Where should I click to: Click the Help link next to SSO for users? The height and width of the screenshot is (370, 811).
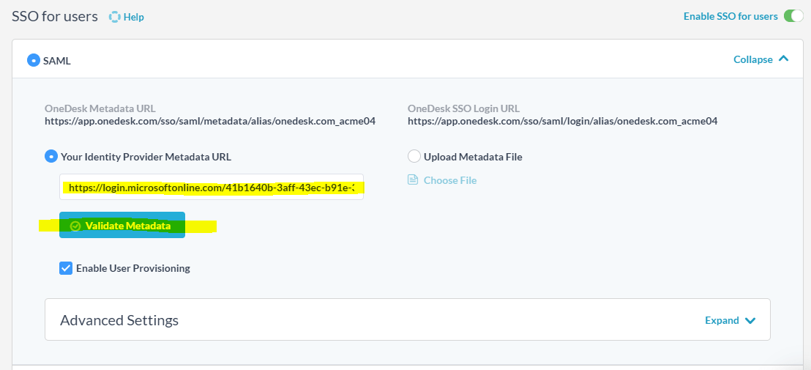(x=133, y=17)
